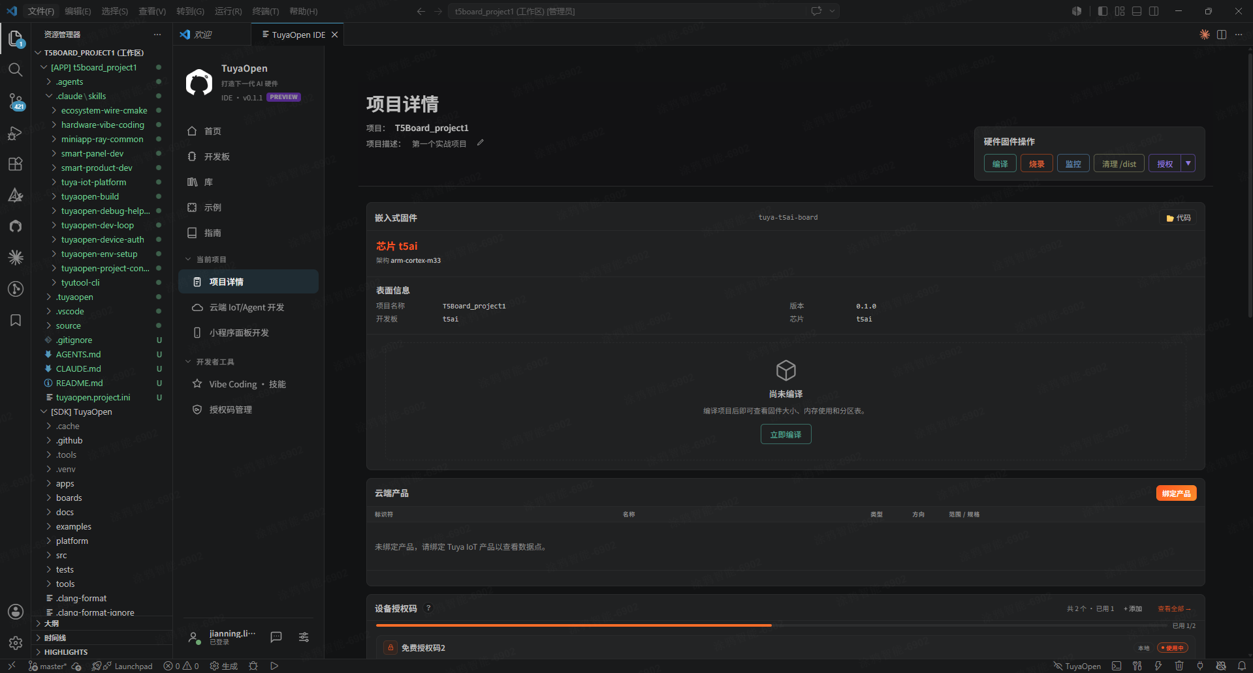The image size is (1253, 673).
Task: Open the dropdown arrow next to 授权 button
Action: tap(1188, 163)
